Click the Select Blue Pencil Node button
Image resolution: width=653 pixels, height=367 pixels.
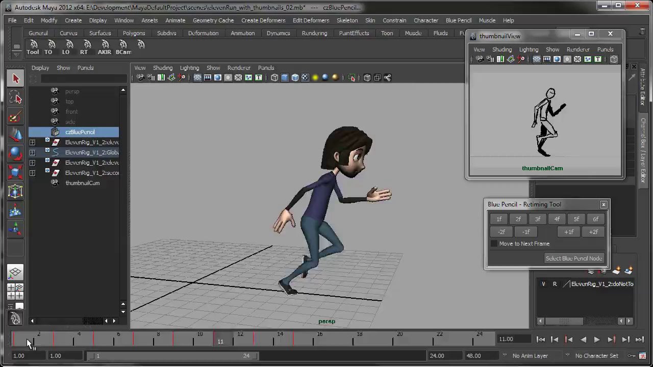point(574,258)
